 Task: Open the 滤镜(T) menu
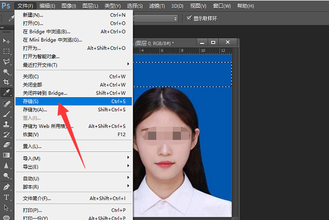(x=157, y=6)
